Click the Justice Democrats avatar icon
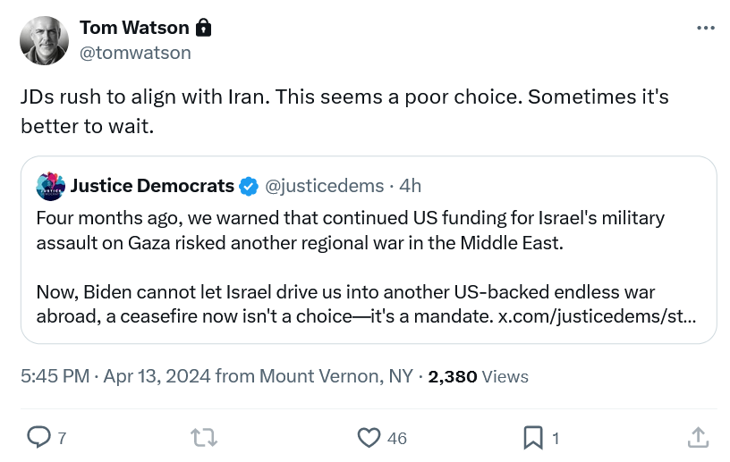The image size is (730, 462). point(51,186)
